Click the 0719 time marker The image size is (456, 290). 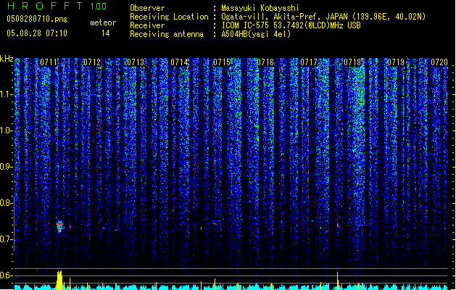click(x=396, y=62)
